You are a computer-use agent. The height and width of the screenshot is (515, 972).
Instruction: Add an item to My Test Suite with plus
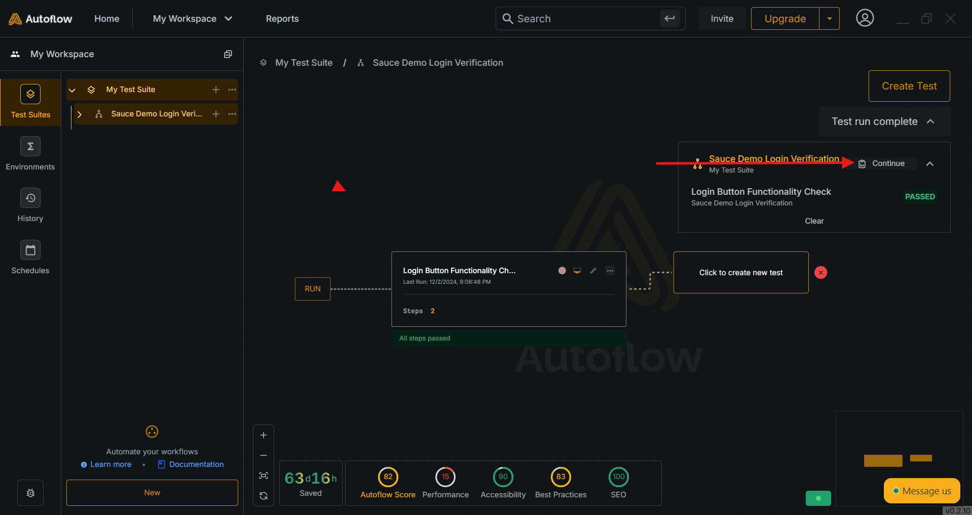216,90
